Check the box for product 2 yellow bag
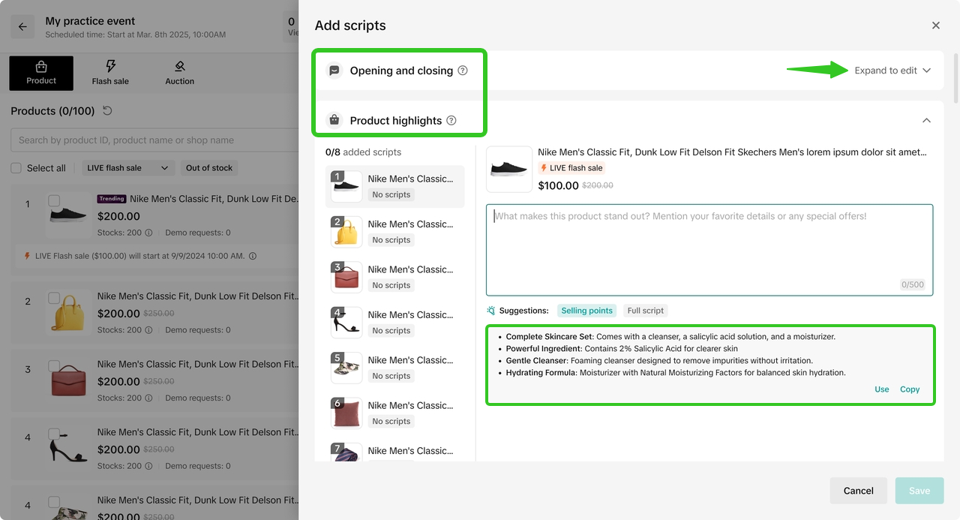 (x=54, y=299)
